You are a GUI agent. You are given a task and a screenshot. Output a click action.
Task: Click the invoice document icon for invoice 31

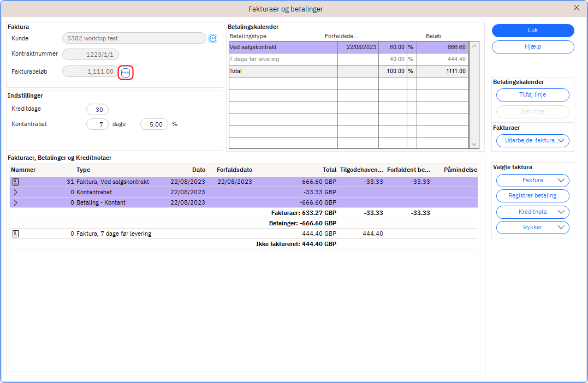[15, 182]
